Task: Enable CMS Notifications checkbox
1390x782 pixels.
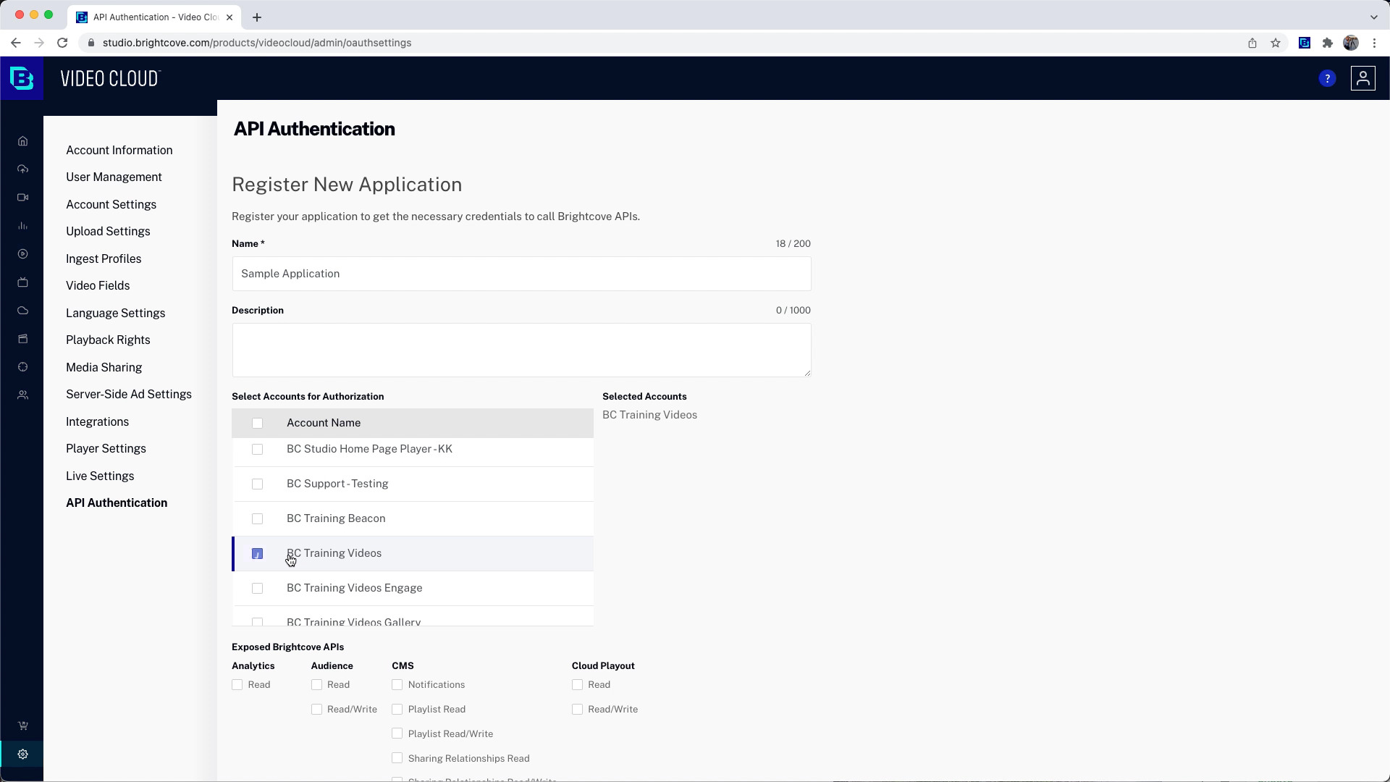Action: [x=397, y=684]
